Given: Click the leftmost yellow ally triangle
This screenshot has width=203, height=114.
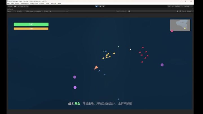Looking at the screenshot, I should [x=103, y=59].
